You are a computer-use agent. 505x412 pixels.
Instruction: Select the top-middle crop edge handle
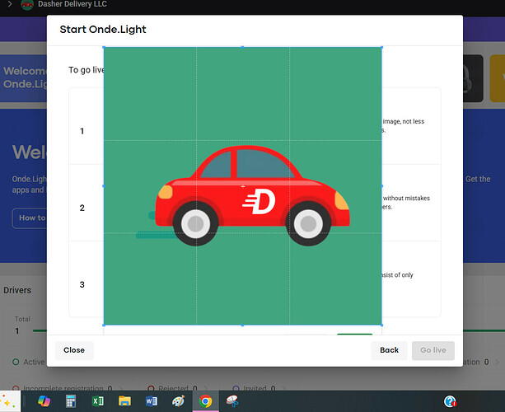point(242,47)
